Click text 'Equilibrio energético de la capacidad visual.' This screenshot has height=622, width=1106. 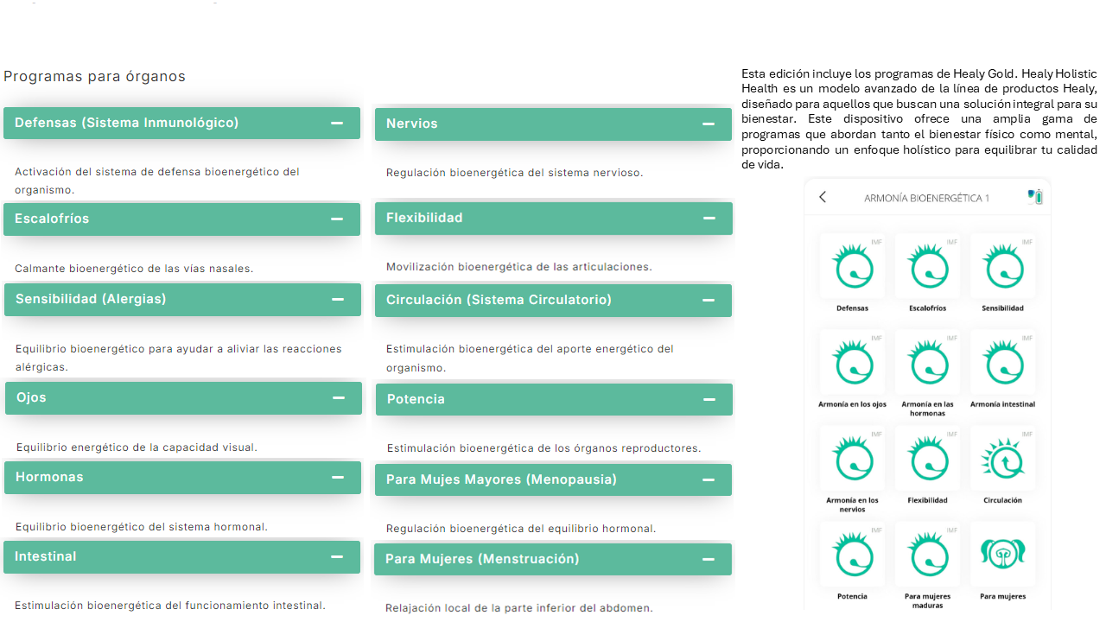(x=137, y=447)
